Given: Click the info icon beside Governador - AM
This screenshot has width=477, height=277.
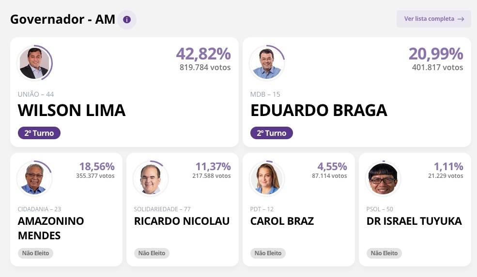Looking at the screenshot, I should pos(127,20).
